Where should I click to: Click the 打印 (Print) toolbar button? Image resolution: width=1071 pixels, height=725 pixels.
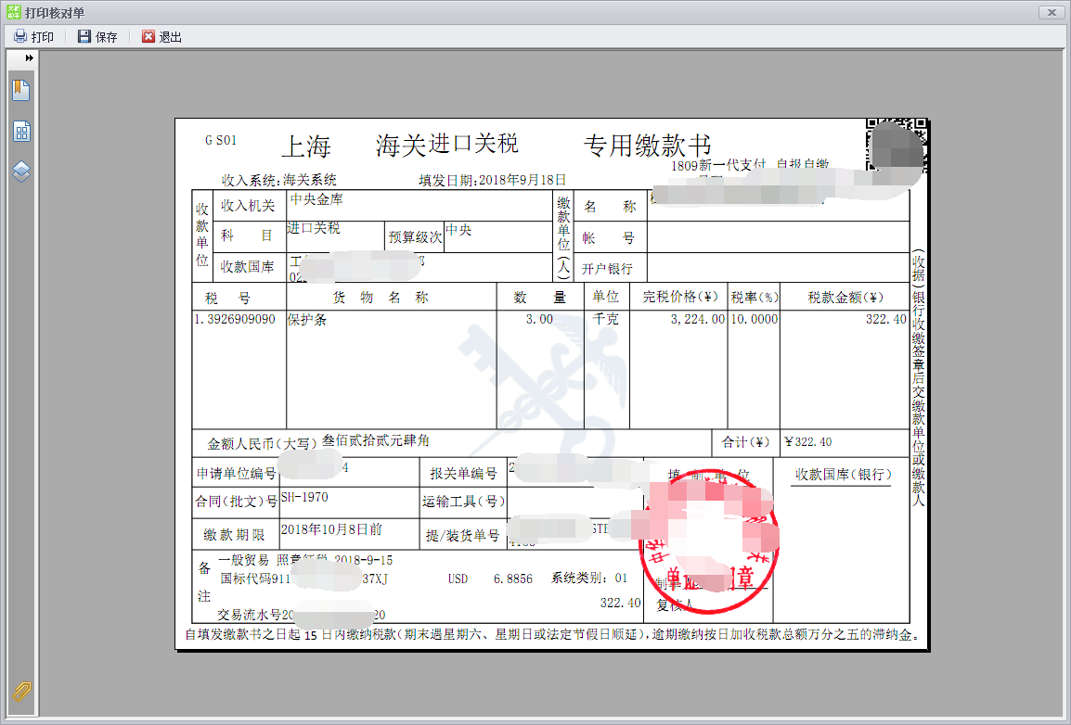point(33,37)
